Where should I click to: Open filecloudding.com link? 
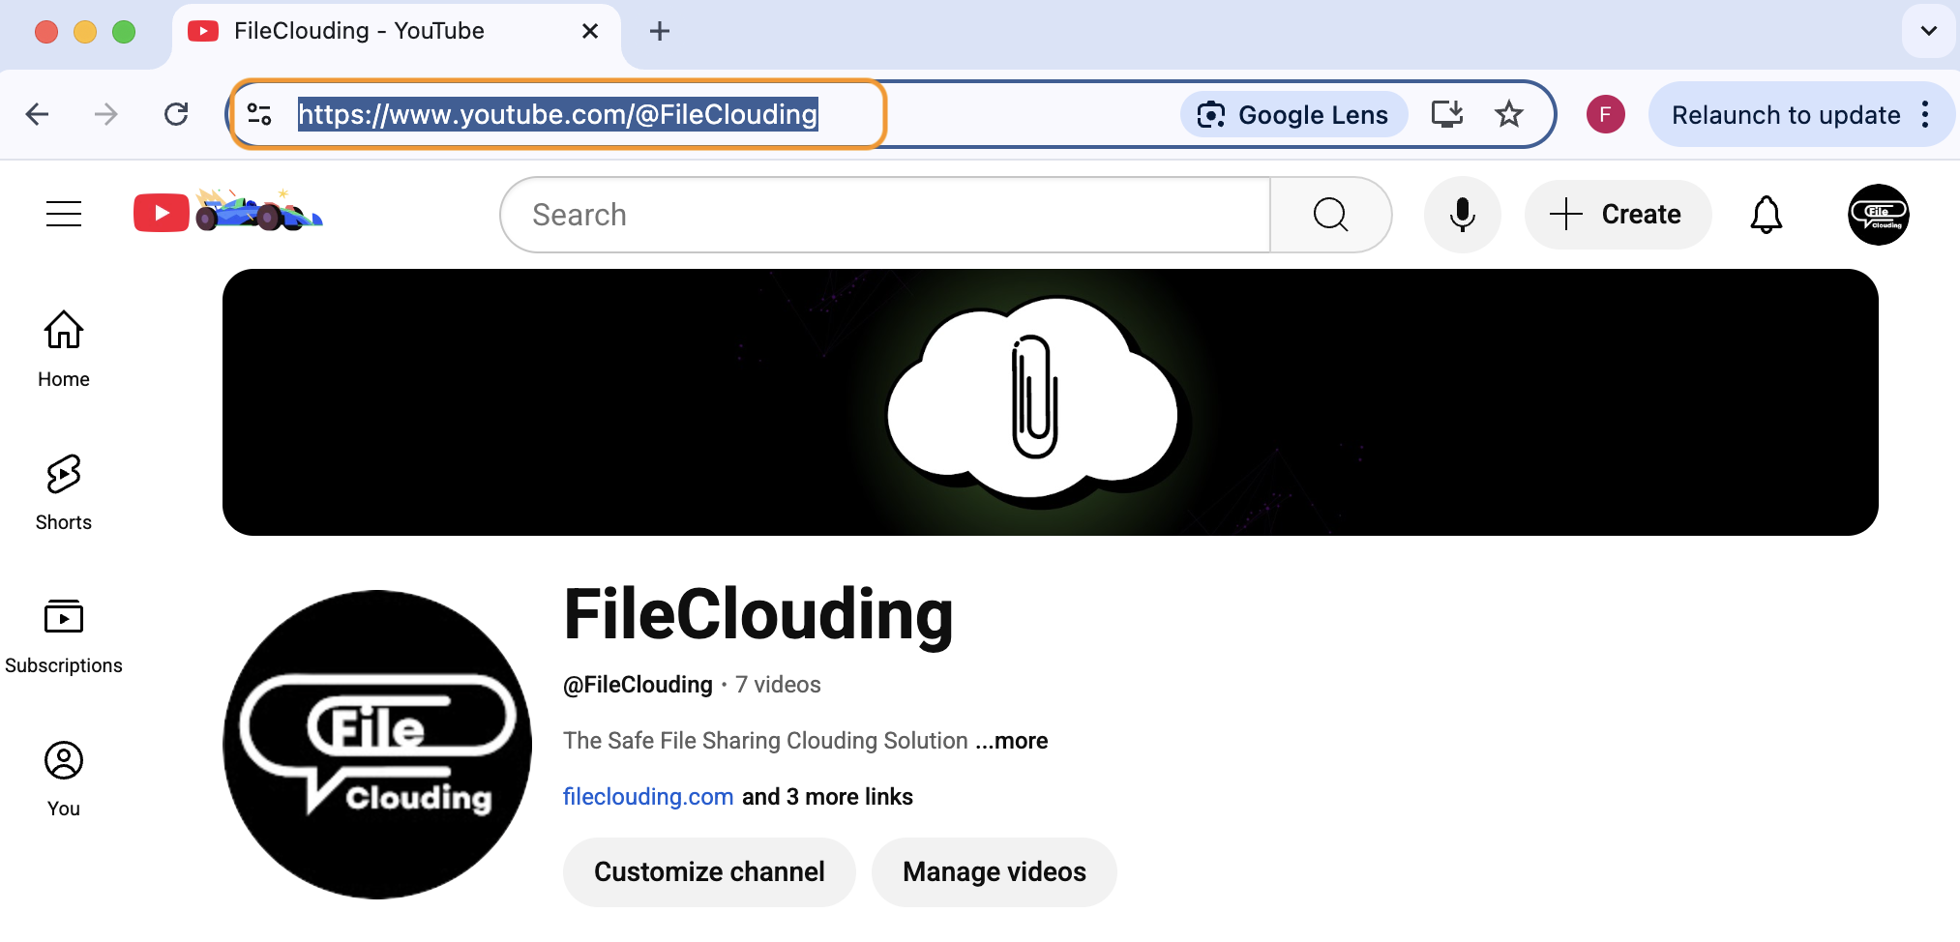[648, 797]
